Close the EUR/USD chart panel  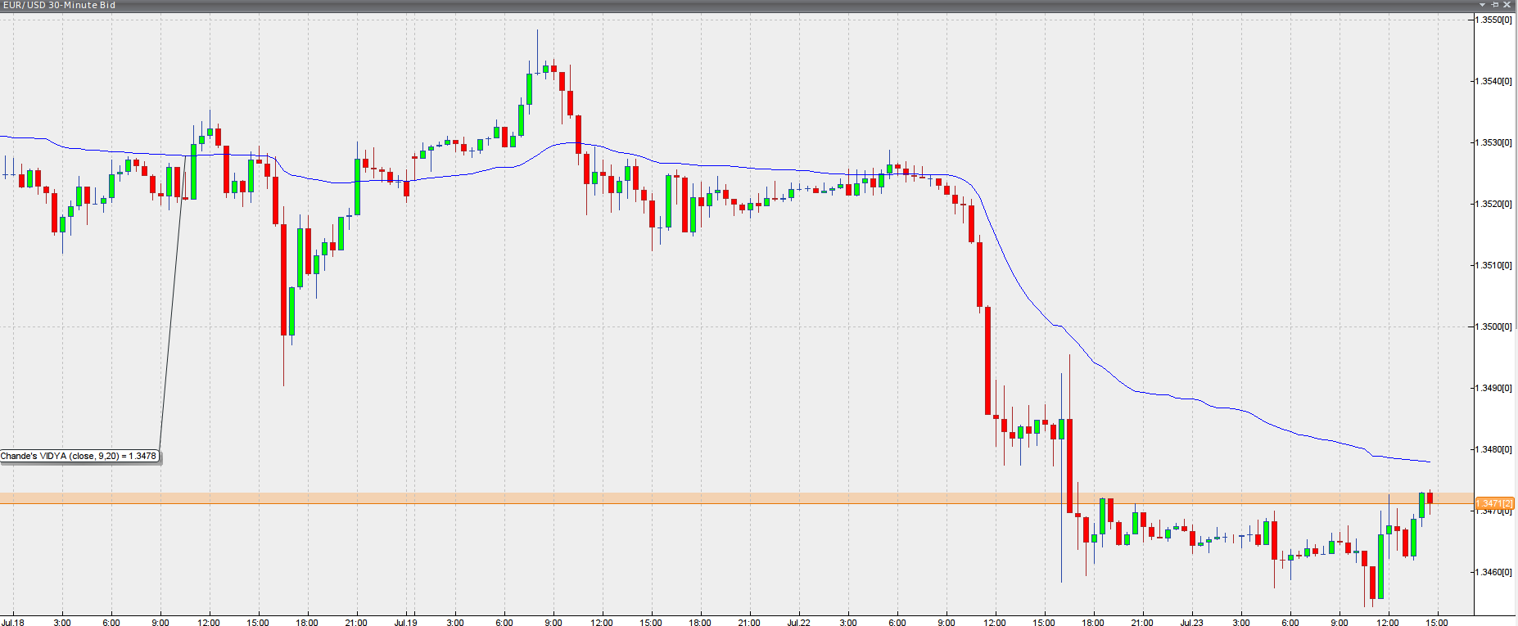tap(1507, 5)
